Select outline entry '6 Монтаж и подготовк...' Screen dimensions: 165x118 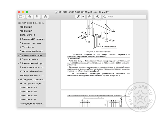32,55
